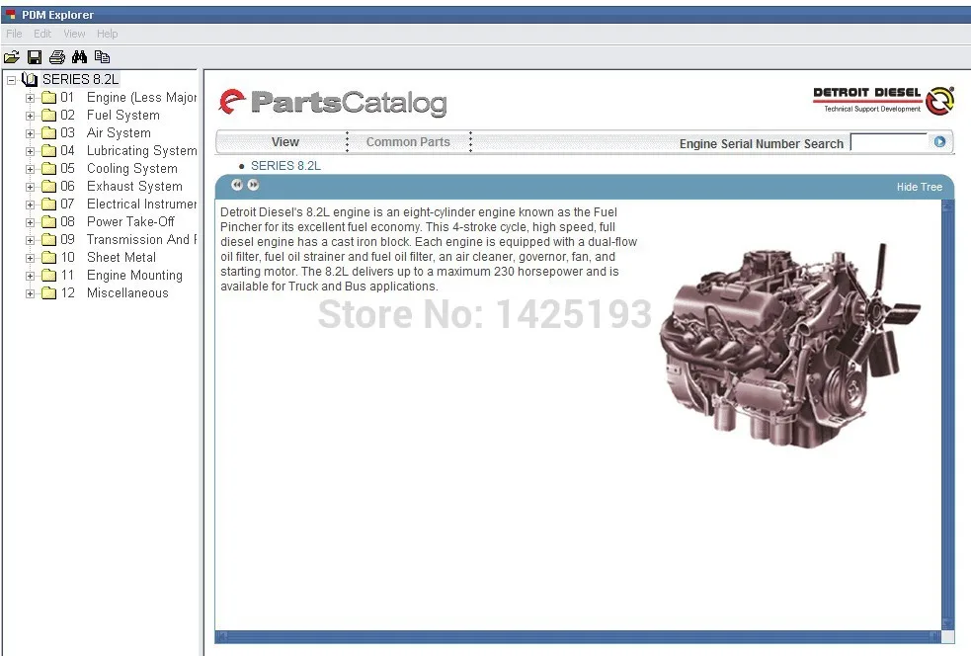Click the PDM Explorer title bar app icon
971x656 pixels.
[x=11, y=14]
